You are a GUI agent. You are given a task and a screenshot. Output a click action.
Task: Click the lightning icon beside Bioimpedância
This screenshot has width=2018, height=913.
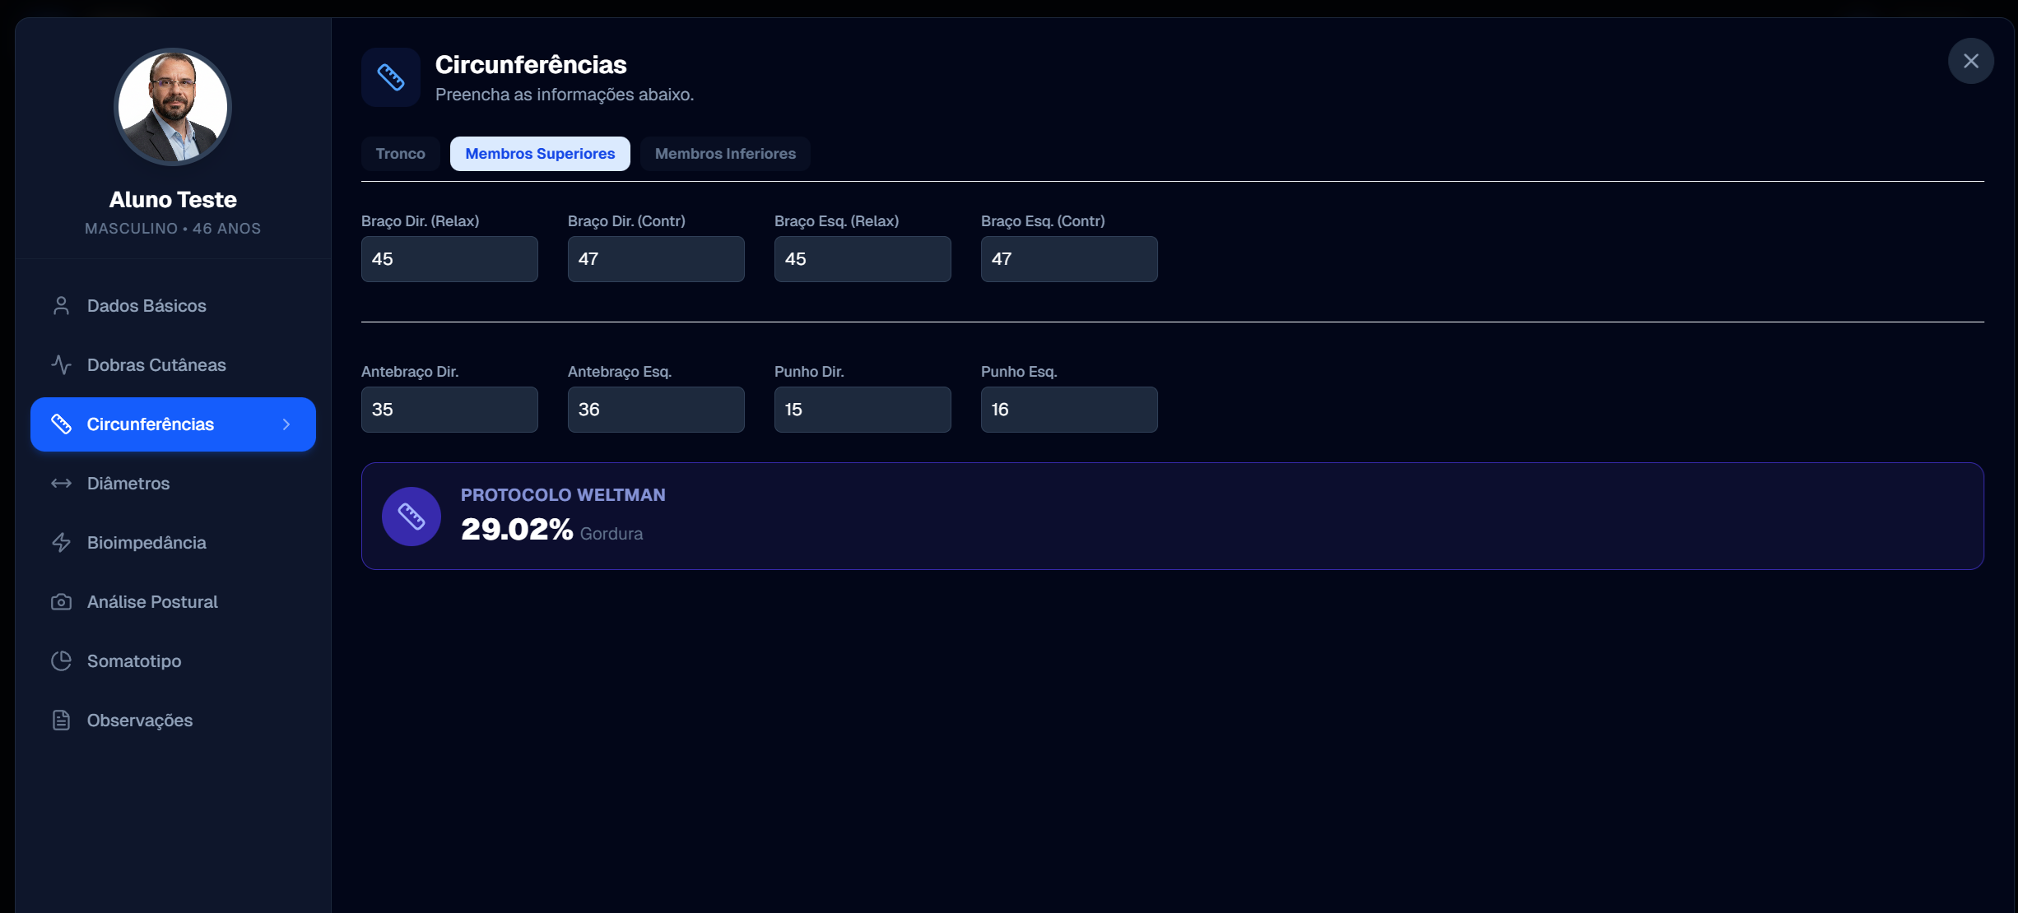[61, 543]
